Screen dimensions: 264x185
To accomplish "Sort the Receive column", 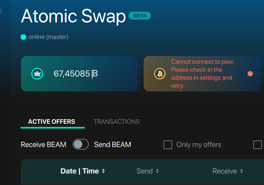I will 228,171.
